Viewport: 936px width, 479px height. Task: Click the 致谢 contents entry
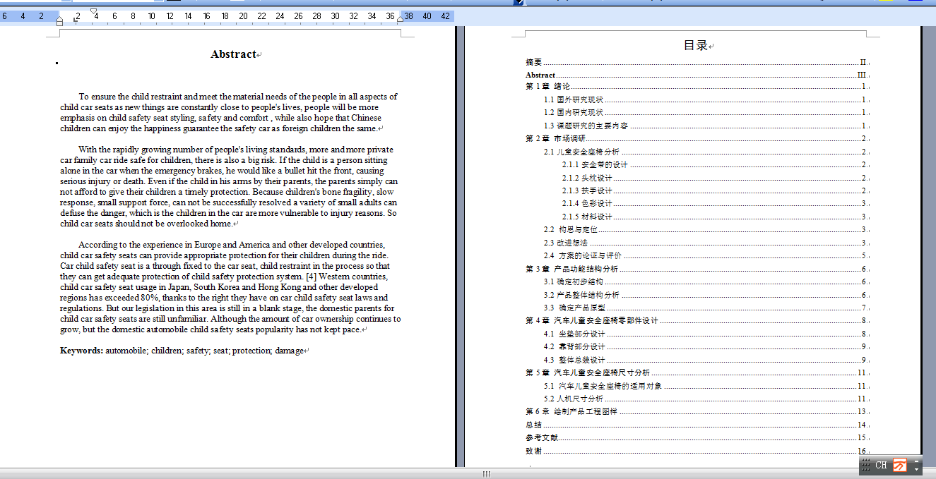pyautogui.click(x=697, y=451)
